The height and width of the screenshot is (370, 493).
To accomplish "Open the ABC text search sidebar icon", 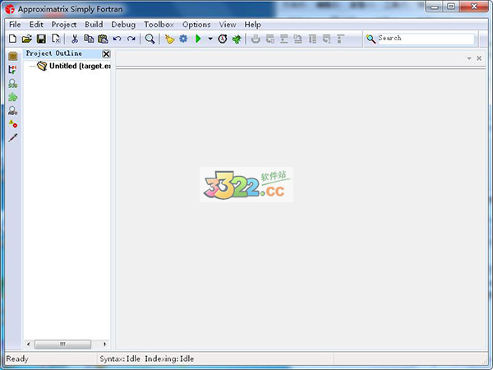I will pyautogui.click(x=13, y=111).
